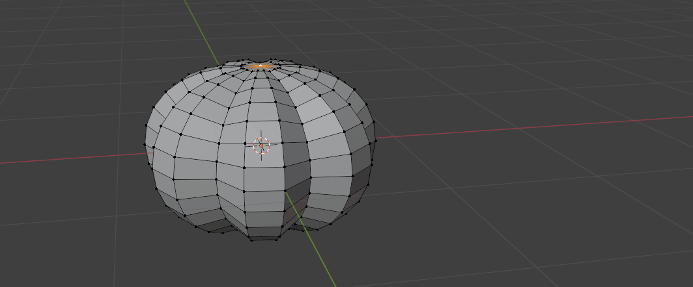Select the orange highlighted top pole vertex
The width and height of the screenshot is (693, 287).
pyautogui.click(x=261, y=66)
